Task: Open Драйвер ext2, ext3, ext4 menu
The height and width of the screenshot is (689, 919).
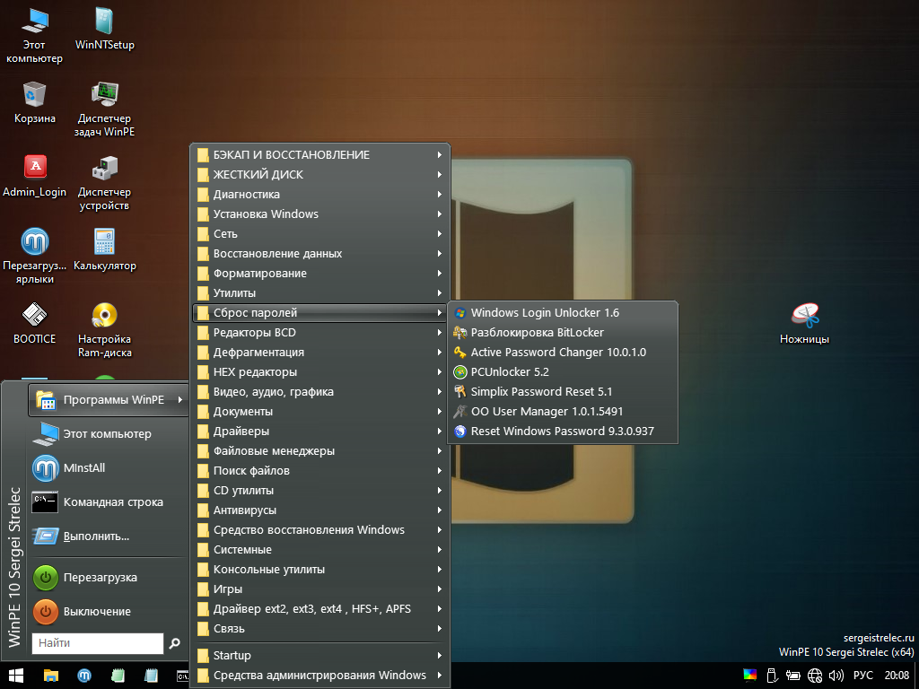Action: (x=320, y=609)
